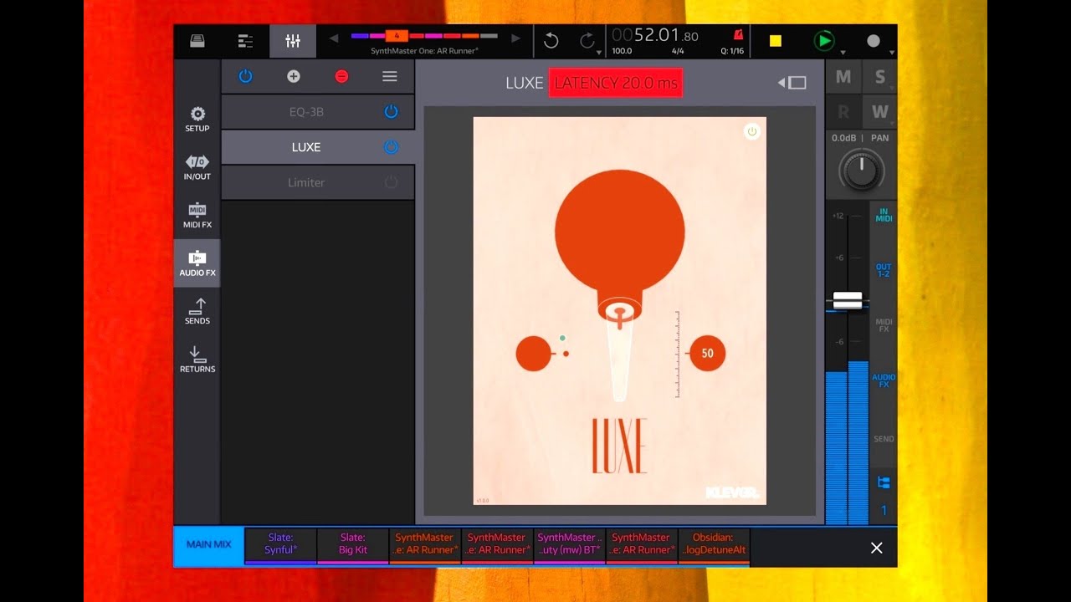This screenshot has width=1071, height=602.
Task: Open the Sends panel
Action: pyautogui.click(x=197, y=311)
